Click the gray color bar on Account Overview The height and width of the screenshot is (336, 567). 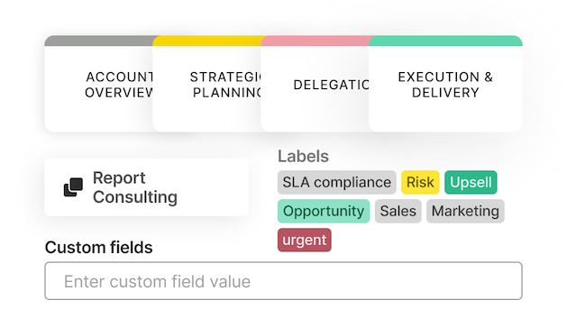(98, 41)
